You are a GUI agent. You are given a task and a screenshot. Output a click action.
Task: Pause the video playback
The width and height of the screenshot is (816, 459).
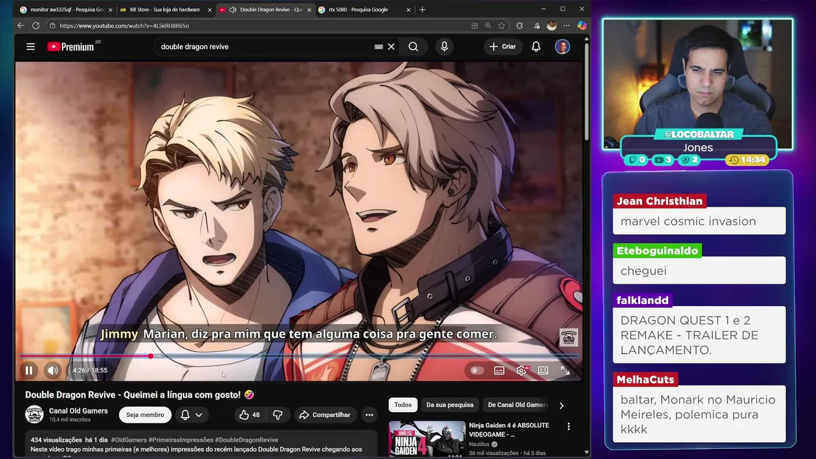tap(29, 370)
